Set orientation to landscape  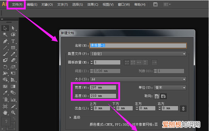[x=163, y=96]
